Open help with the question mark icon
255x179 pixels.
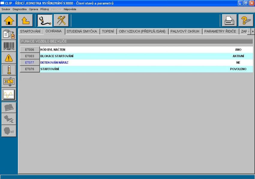pos(245,21)
